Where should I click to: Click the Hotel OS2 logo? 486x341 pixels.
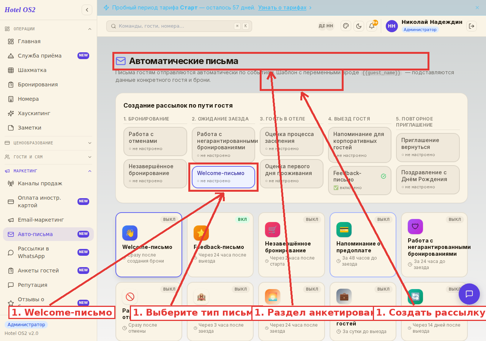20,10
